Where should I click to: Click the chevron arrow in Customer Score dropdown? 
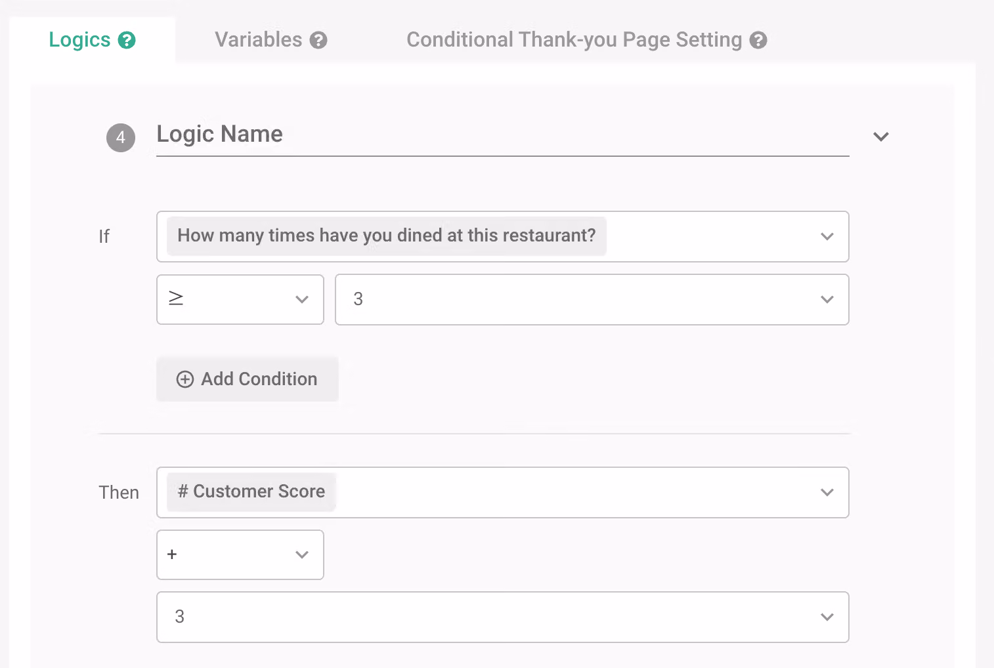827,492
